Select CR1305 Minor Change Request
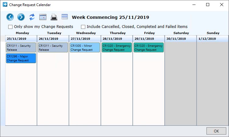The image size is (229, 137). coord(85,47)
